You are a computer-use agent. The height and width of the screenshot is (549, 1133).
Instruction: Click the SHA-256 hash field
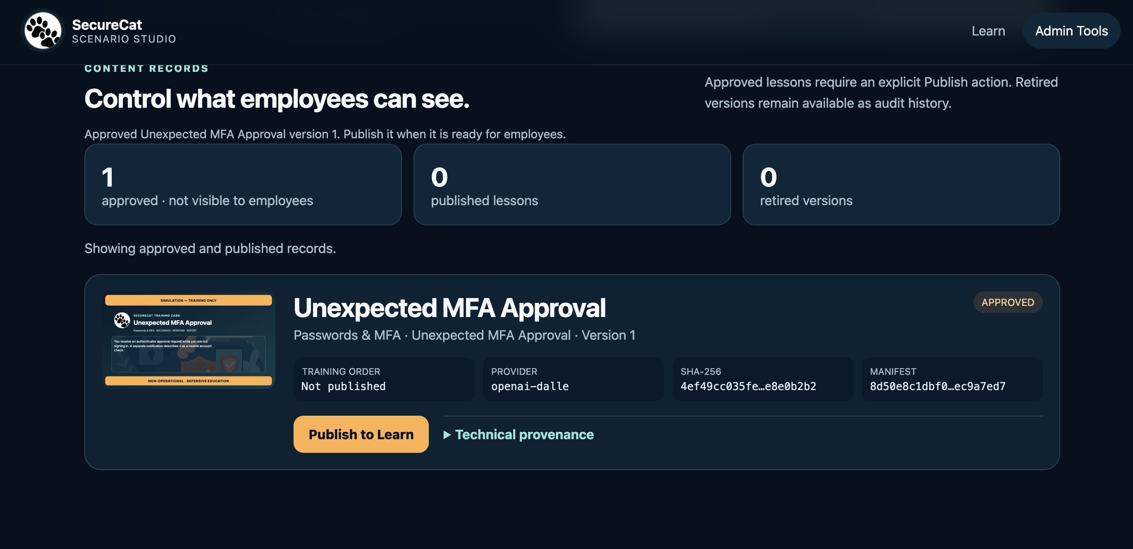click(x=762, y=379)
